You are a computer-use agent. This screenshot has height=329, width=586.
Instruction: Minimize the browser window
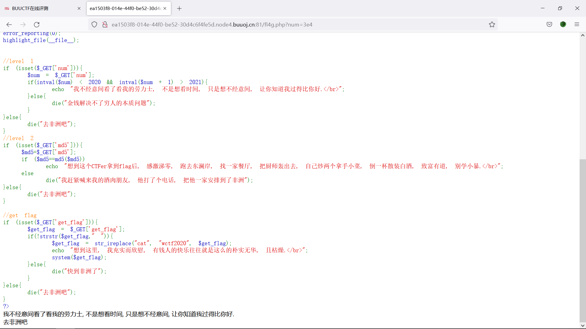coord(543,9)
